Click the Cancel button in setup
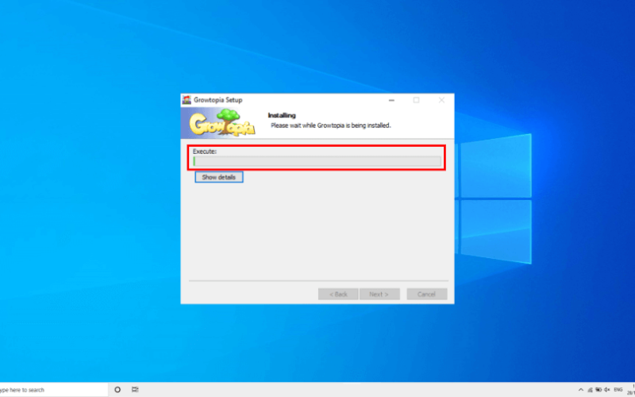This screenshot has width=635, height=397. pos(427,294)
